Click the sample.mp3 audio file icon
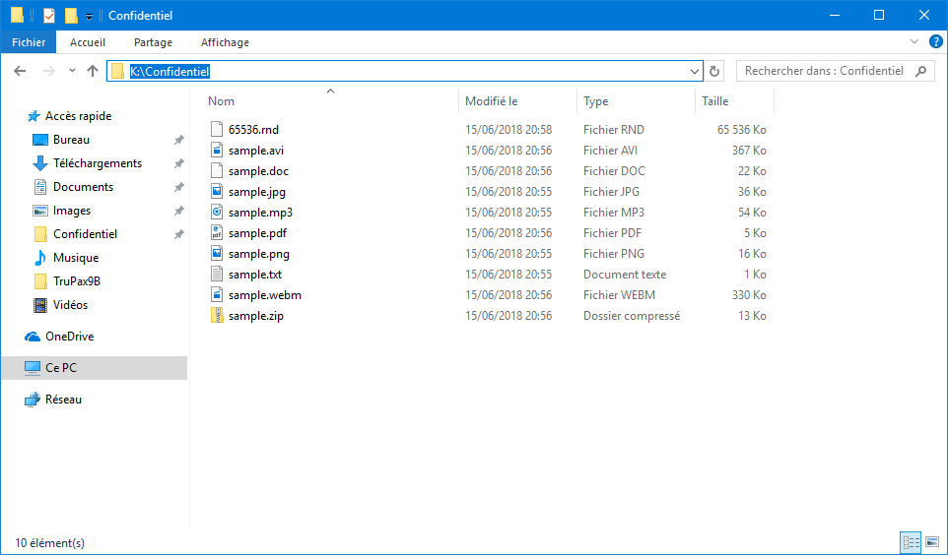 click(217, 212)
